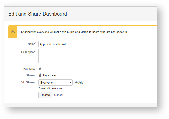
Task: Focus the Description text area
Action: coord(64,56)
